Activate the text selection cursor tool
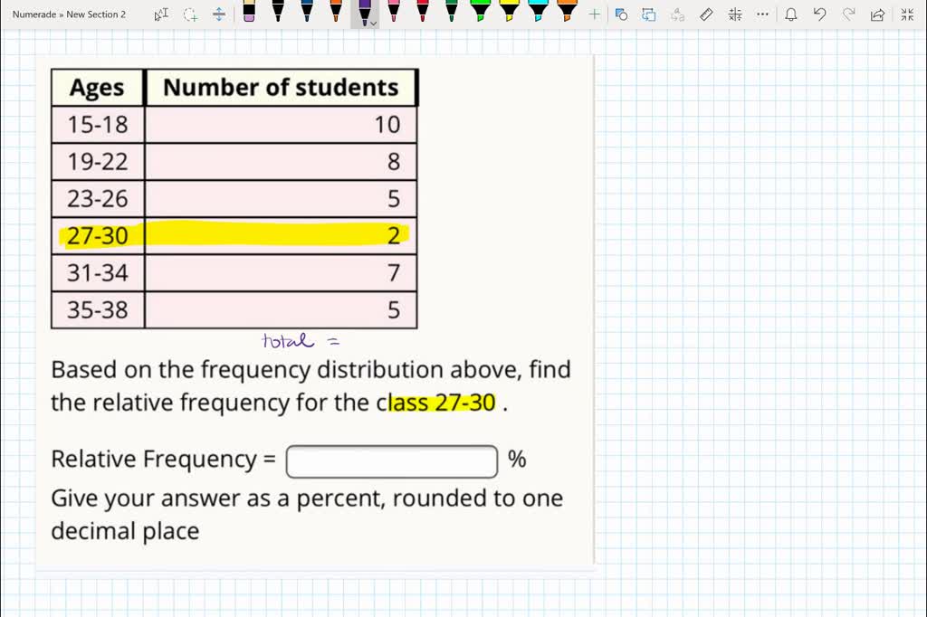This screenshot has height=617, width=927. click(159, 14)
